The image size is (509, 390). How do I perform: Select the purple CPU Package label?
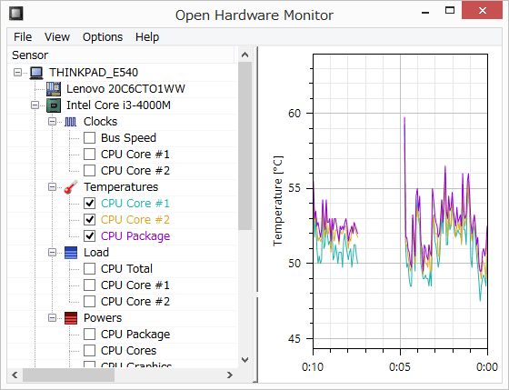pos(135,236)
